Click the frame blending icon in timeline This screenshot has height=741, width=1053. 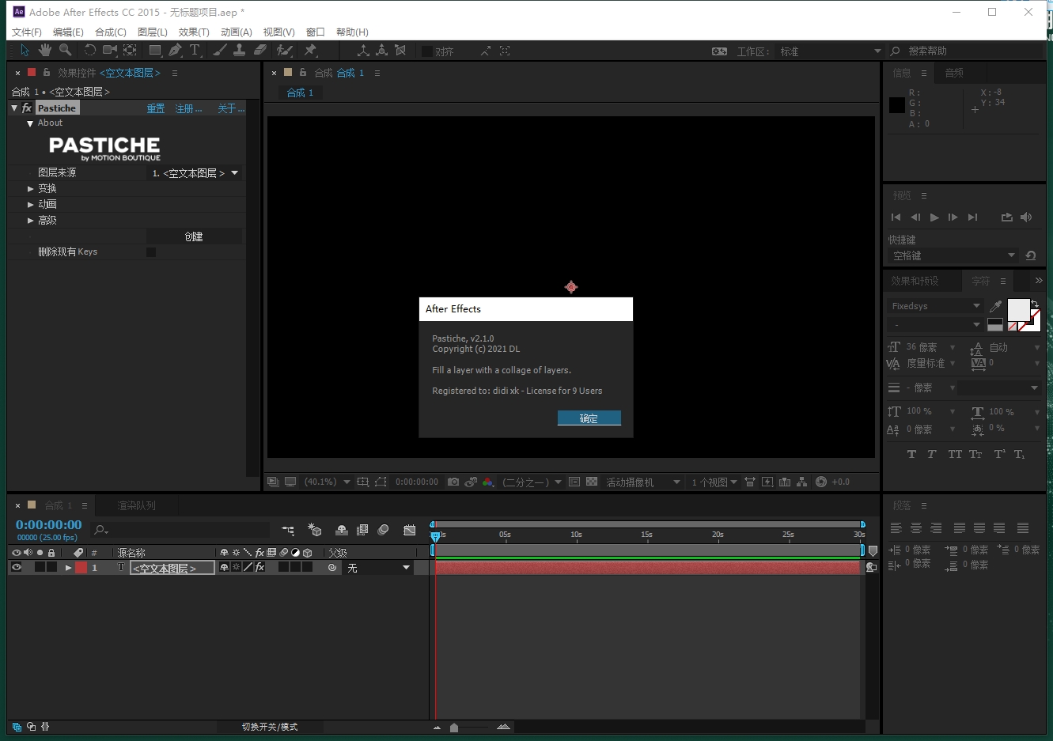tap(362, 530)
